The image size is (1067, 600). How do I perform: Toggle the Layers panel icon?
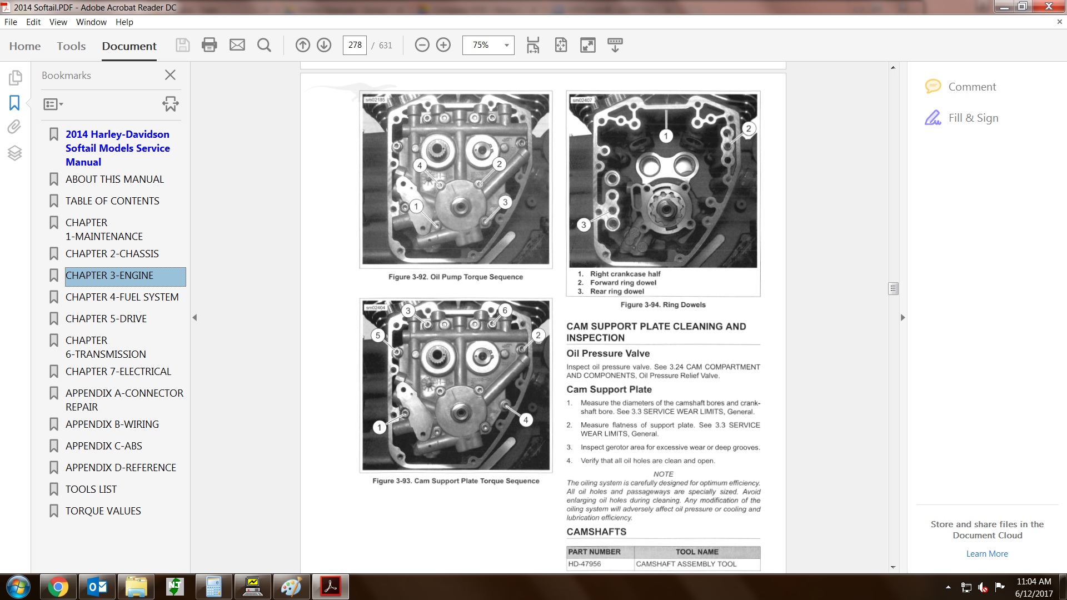pyautogui.click(x=14, y=153)
